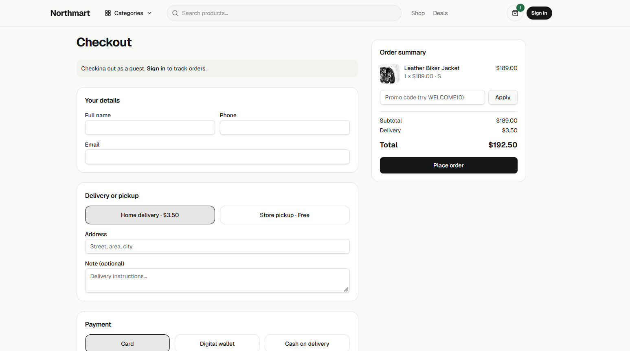The width and height of the screenshot is (630, 351).
Task: Focus the Promo code field
Action: [x=432, y=97]
